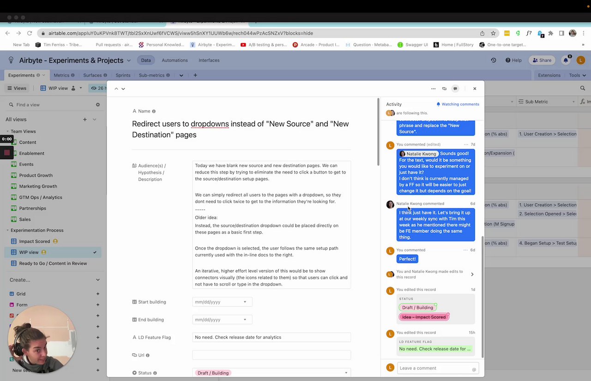This screenshot has width=591, height=381.
Task: Open the account avatar menu in Airtable
Action: pos(580,60)
